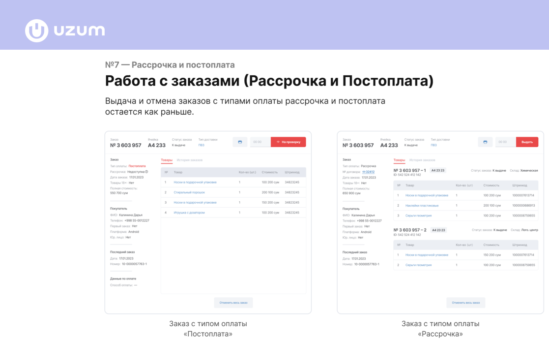
Task: Click the warehouse value Химическая
Action: click(x=529, y=171)
